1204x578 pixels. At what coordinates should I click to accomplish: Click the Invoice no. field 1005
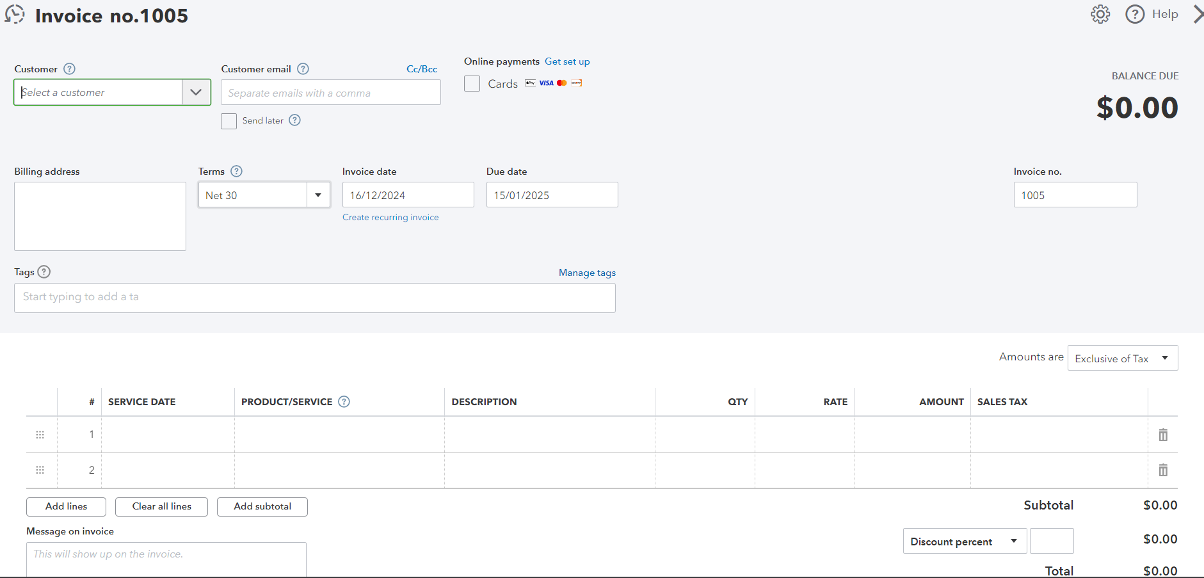[x=1075, y=195]
